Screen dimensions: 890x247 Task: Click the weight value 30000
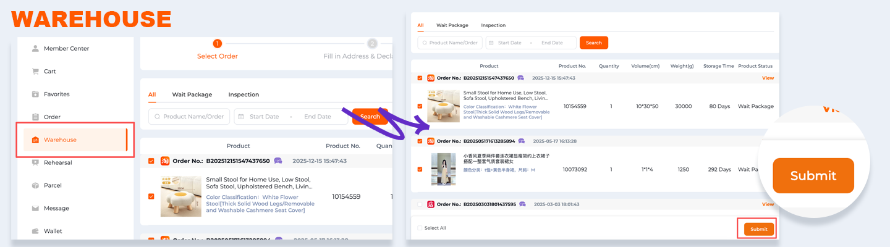(683, 106)
